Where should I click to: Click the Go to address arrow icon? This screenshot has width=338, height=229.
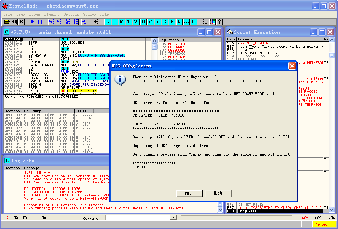point(96,22)
